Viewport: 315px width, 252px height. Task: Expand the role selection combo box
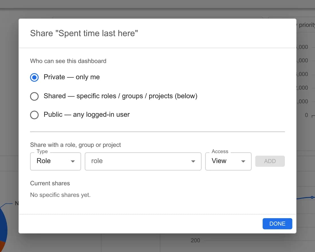click(x=143, y=161)
